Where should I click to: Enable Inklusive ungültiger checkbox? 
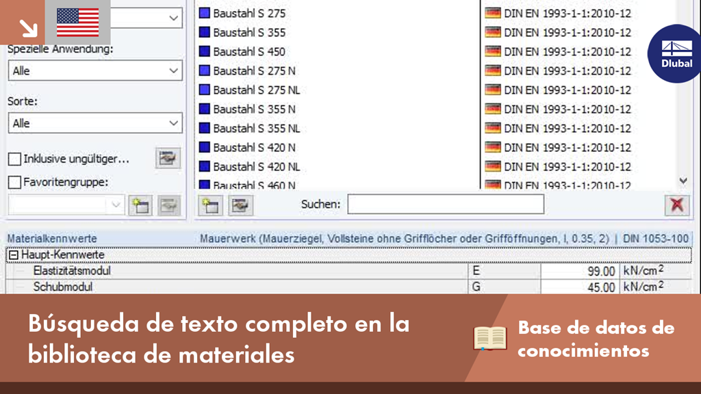point(15,159)
